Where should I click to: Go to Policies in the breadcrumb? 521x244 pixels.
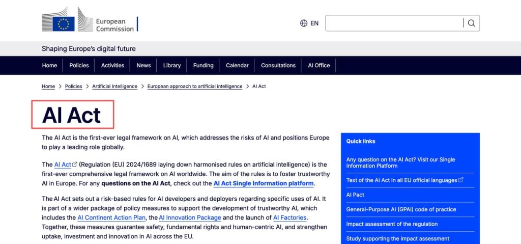coord(73,86)
